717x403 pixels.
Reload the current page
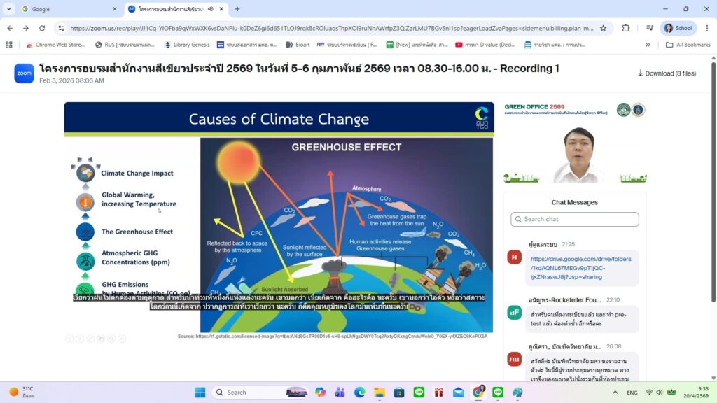42,28
